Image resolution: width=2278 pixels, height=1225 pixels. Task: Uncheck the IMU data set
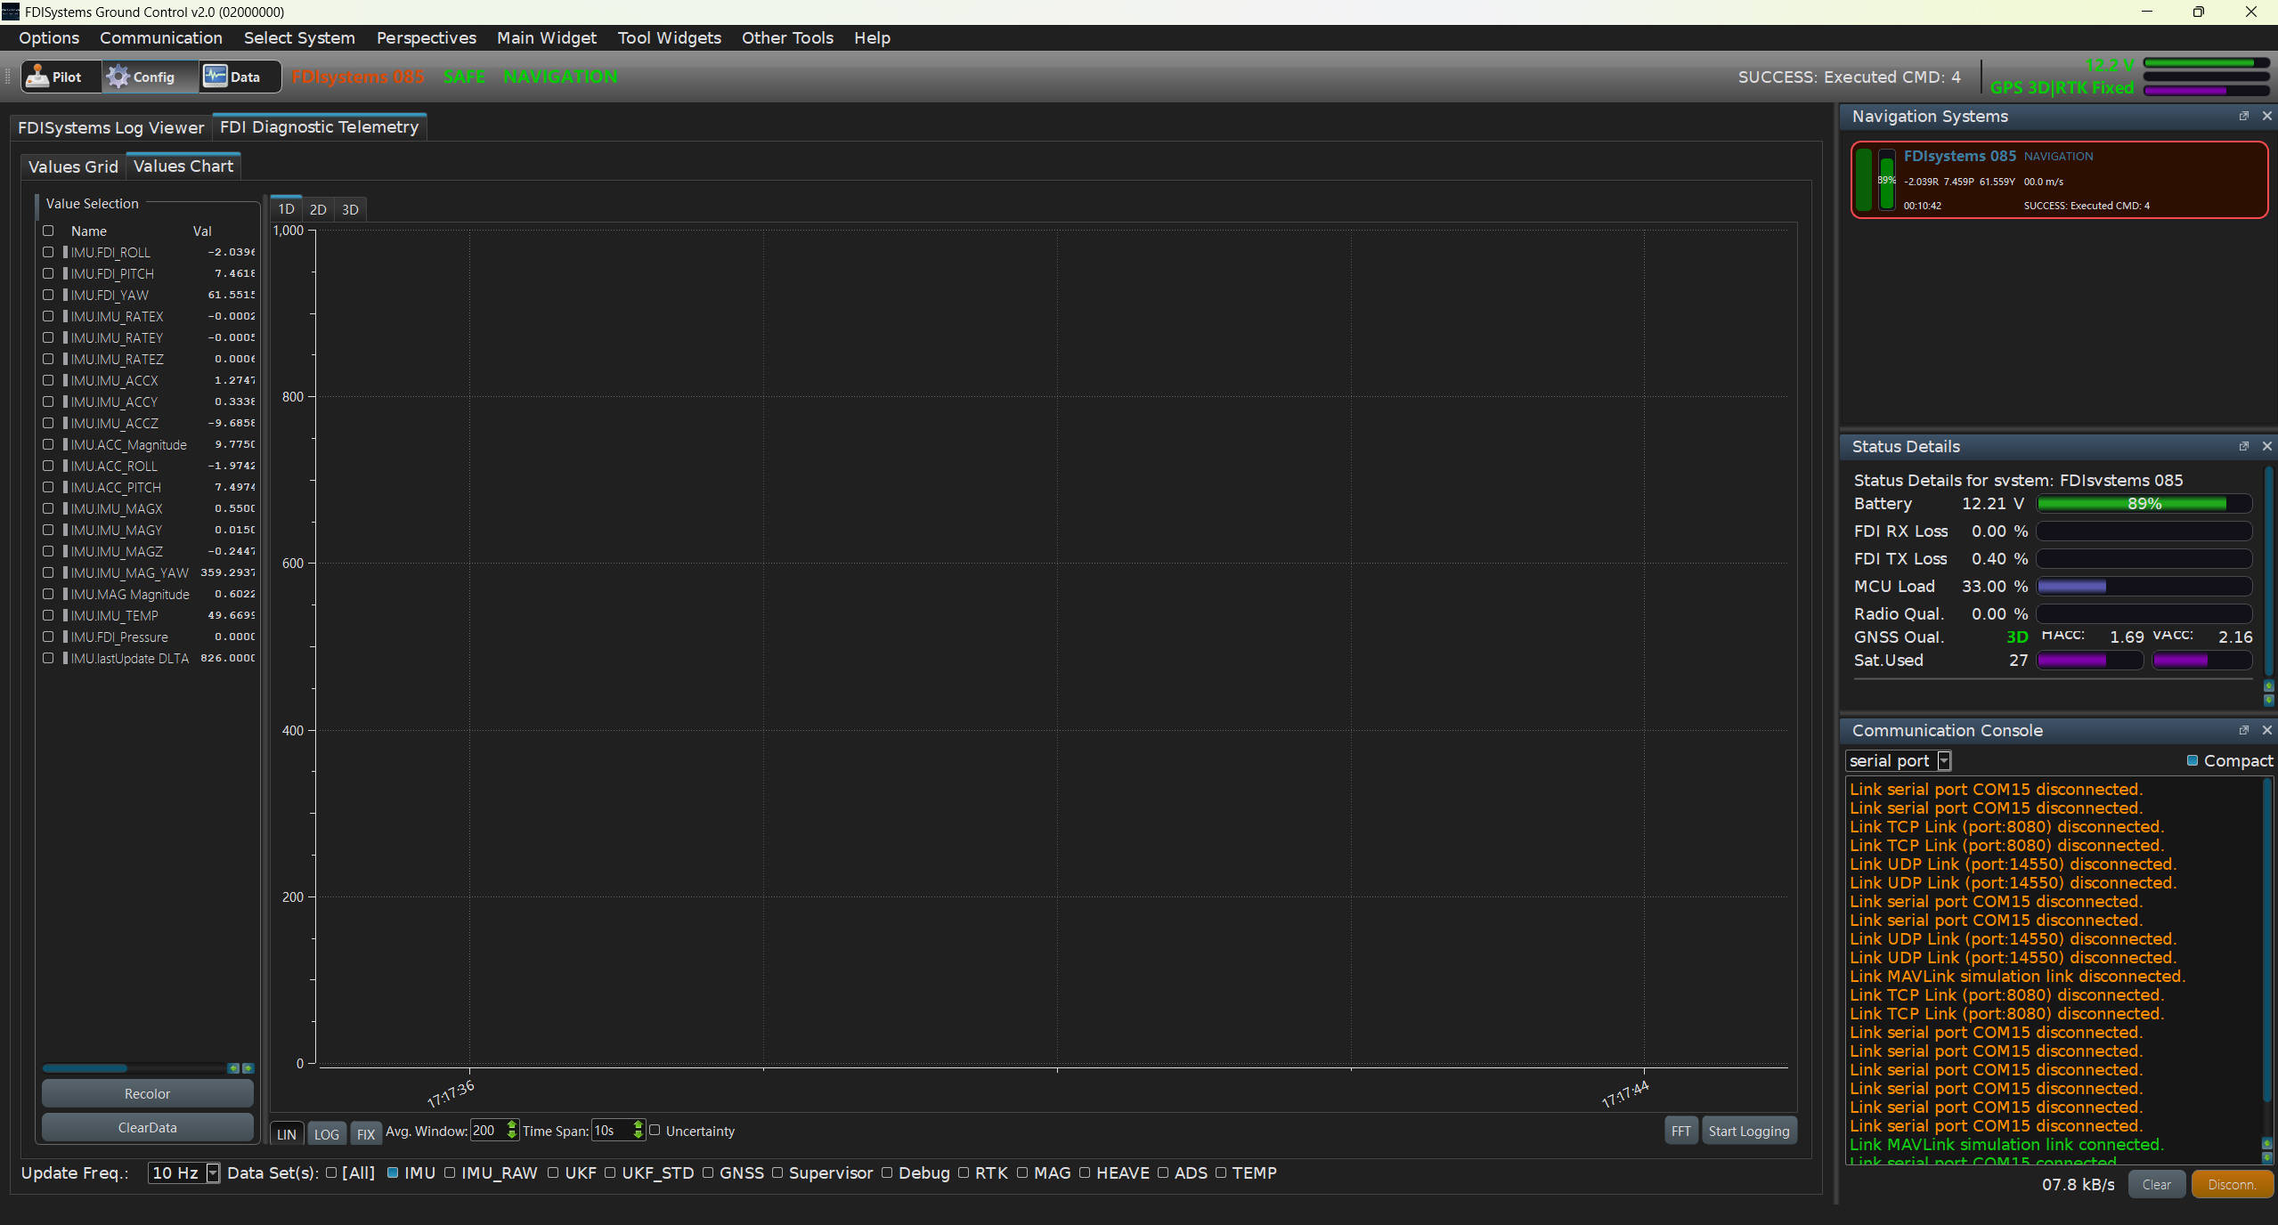(x=393, y=1172)
